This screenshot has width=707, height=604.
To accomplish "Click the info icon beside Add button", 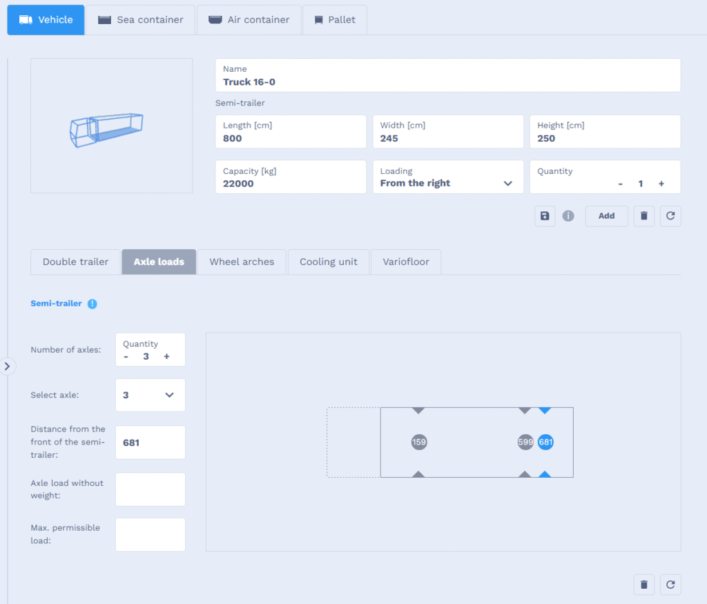I will click(x=568, y=216).
